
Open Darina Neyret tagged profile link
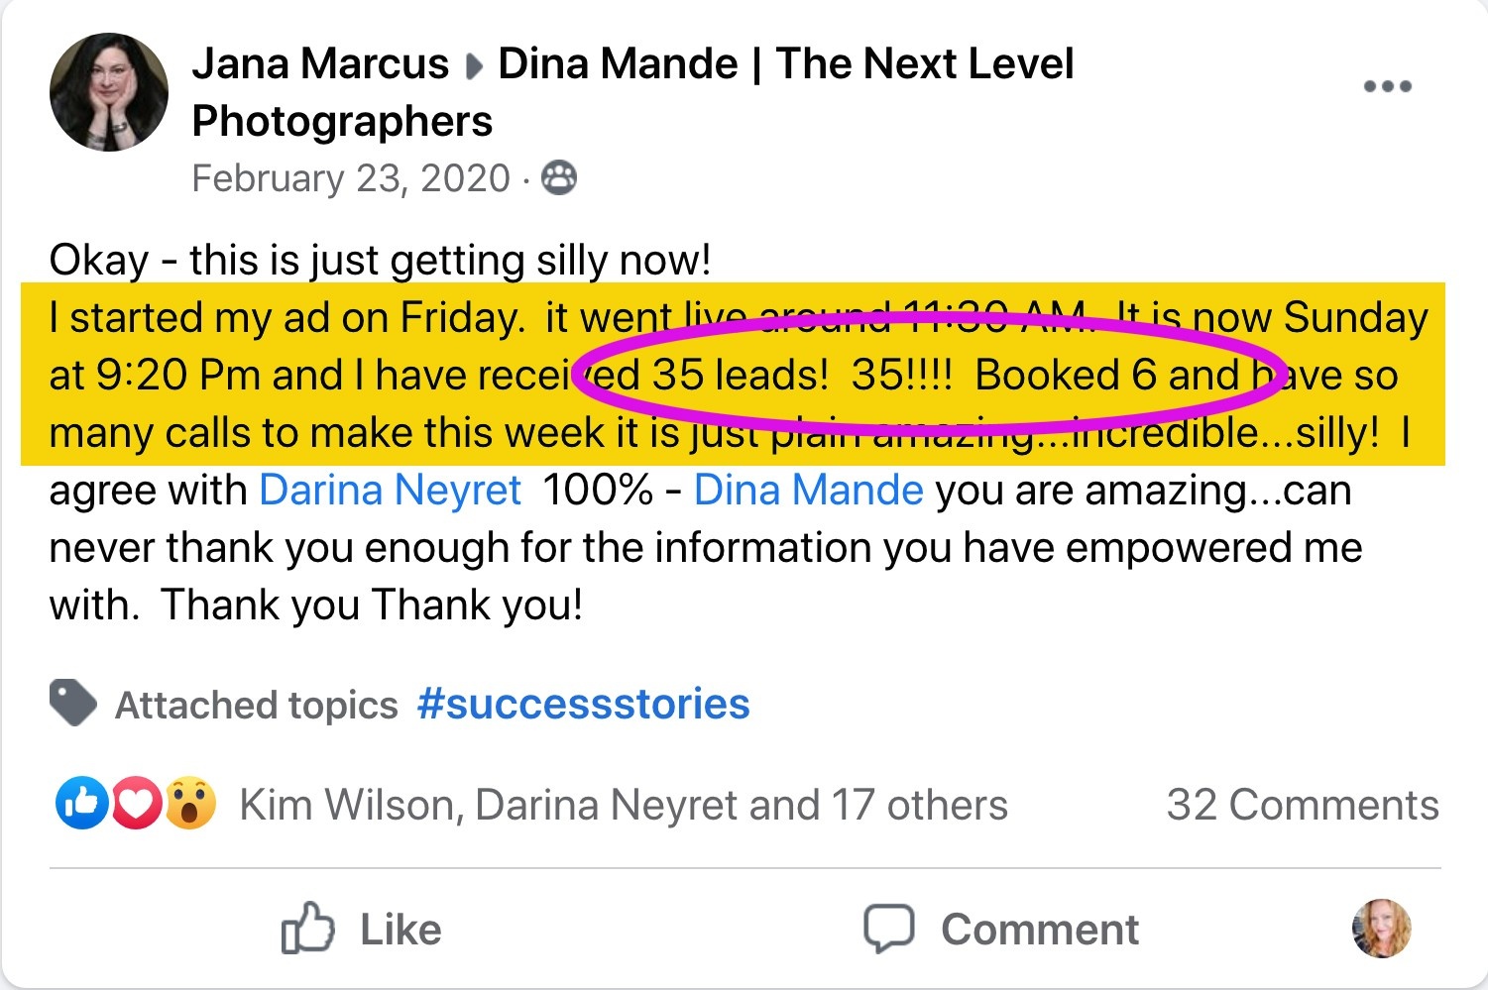390,491
